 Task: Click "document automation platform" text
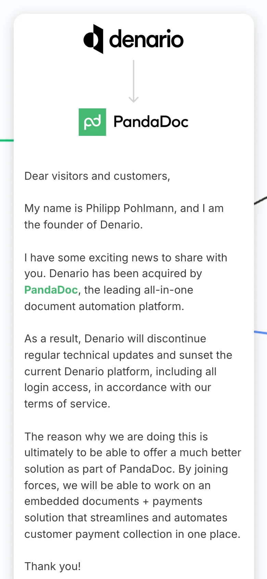pyautogui.click(x=104, y=306)
